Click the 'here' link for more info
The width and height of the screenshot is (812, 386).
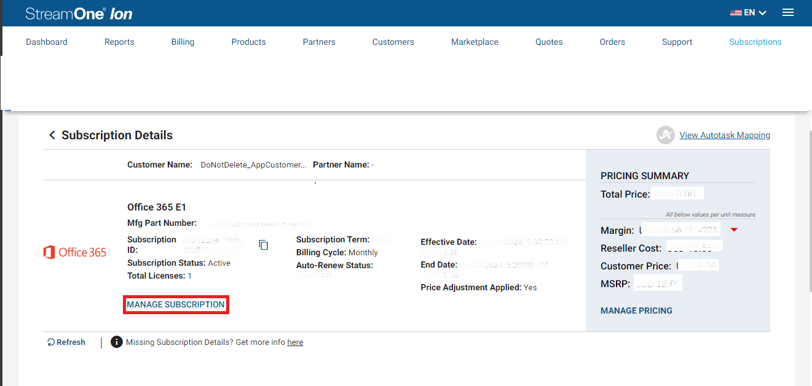(295, 342)
